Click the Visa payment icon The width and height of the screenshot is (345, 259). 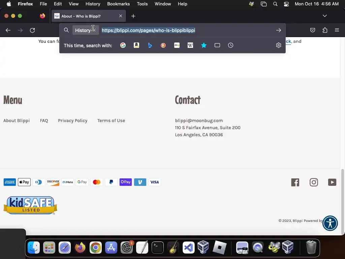point(154,182)
